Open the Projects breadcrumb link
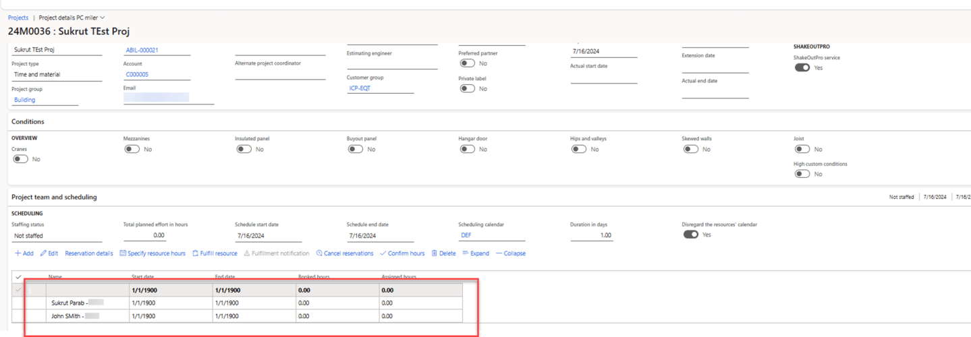 click(x=18, y=18)
